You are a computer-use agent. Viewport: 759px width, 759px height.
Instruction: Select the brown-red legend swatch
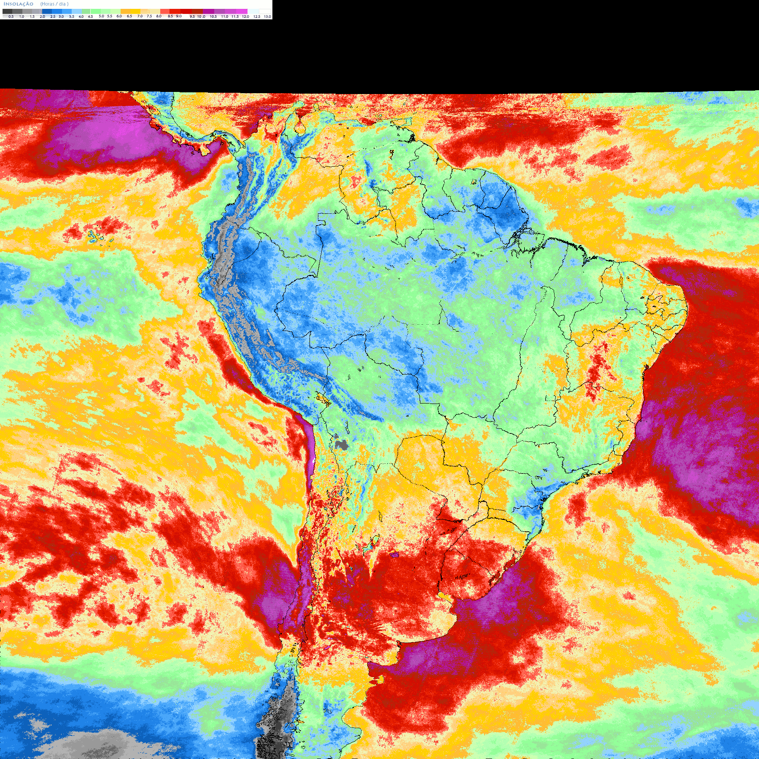tap(197, 11)
